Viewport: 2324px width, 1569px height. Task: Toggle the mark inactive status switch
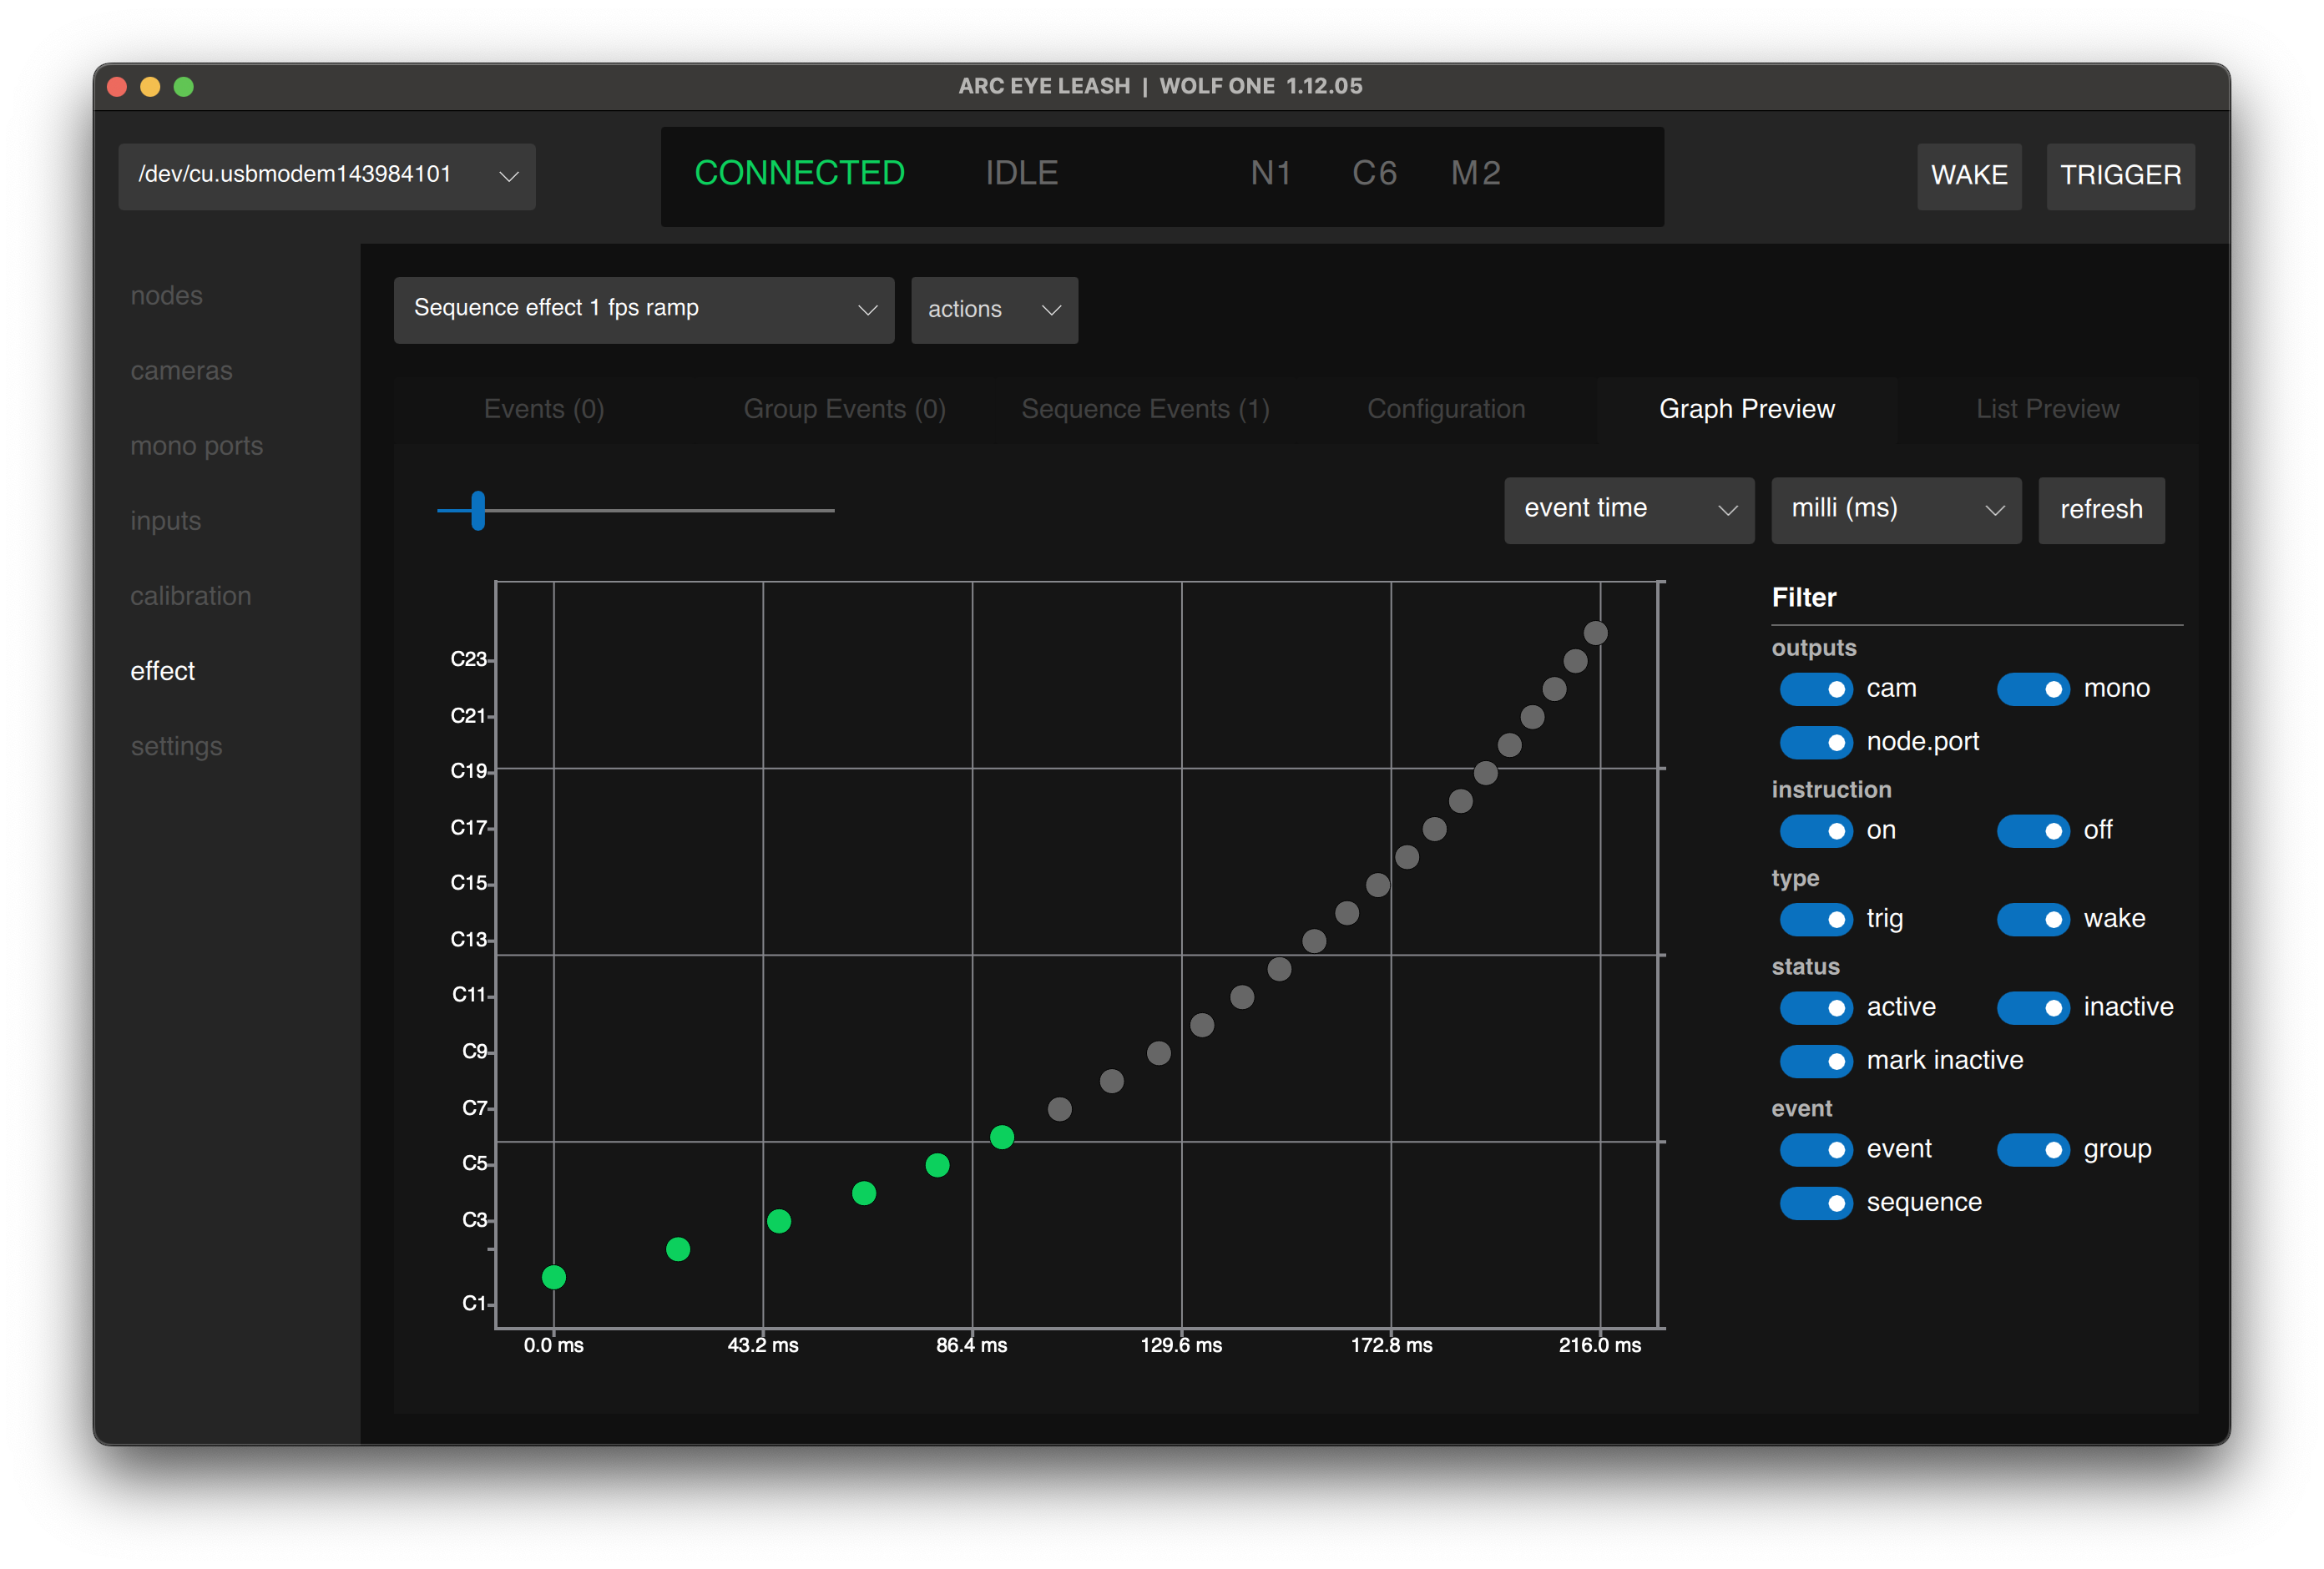tap(1815, 1061)
